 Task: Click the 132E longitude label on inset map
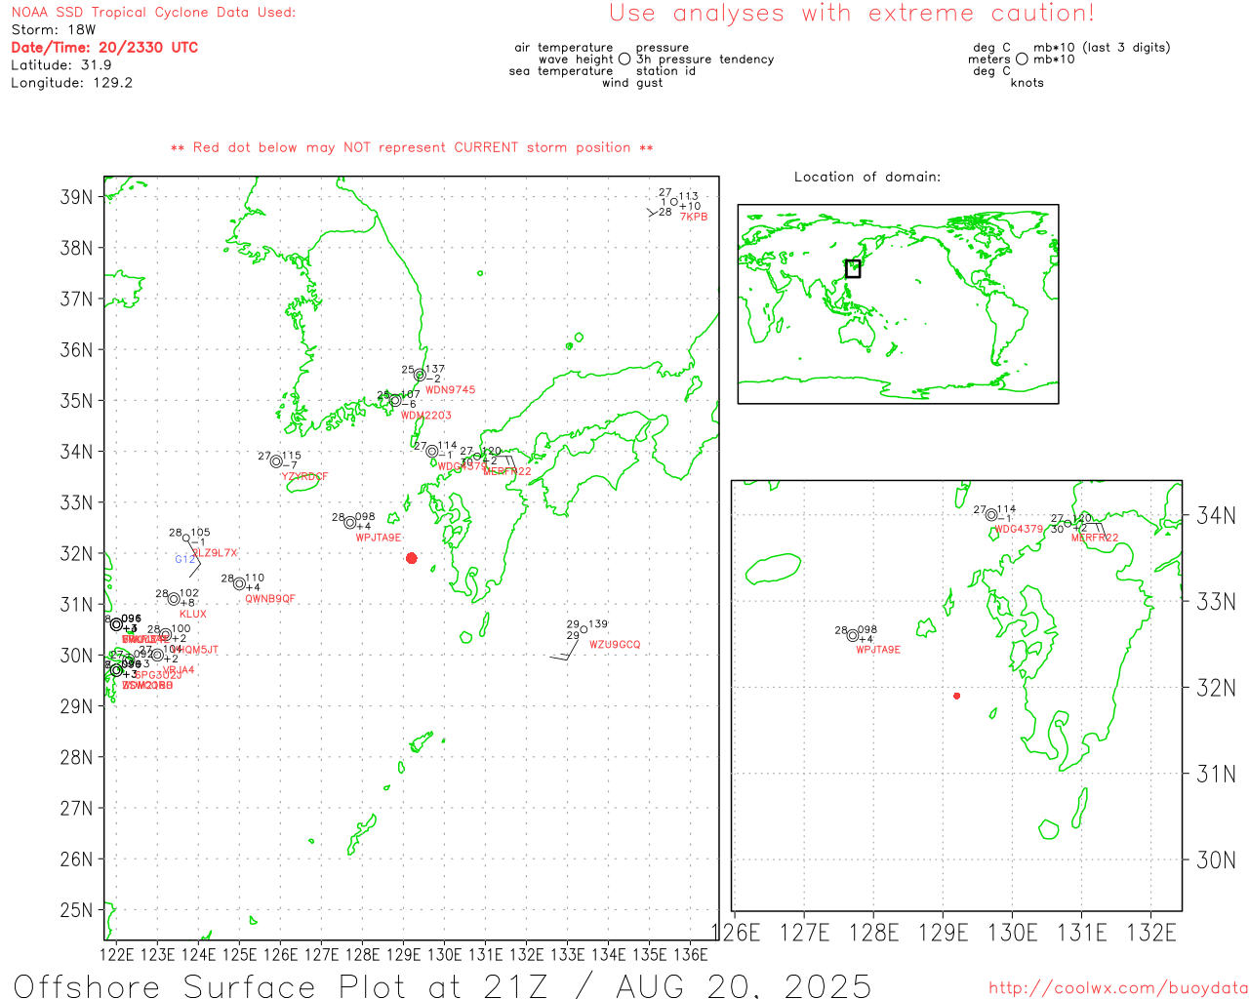pyautogui.click(x=1151, y=933)
